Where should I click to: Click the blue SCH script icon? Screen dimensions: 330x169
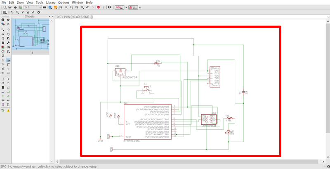tap(50, 7)
